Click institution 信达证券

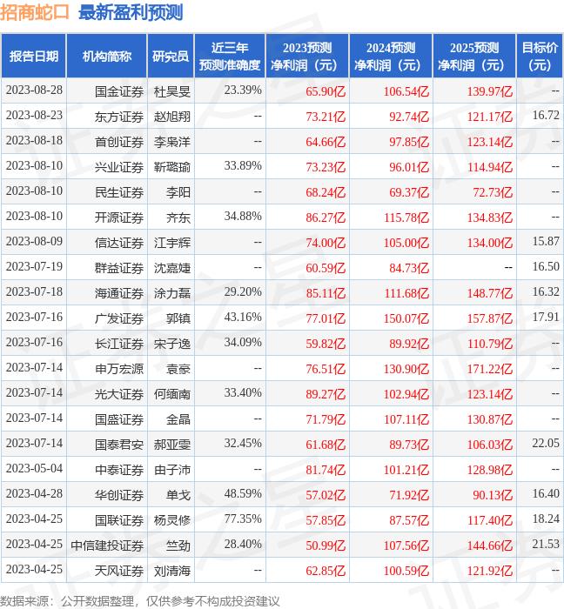[x=119, y=243]
